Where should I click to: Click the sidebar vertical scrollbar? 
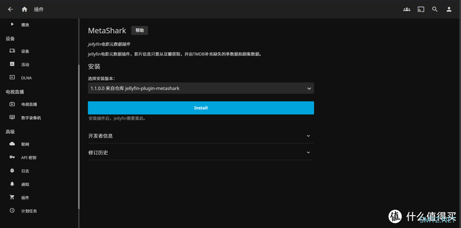point(79,136)
